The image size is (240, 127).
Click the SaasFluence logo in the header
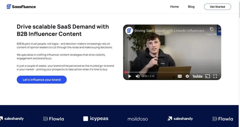(21, 7)
